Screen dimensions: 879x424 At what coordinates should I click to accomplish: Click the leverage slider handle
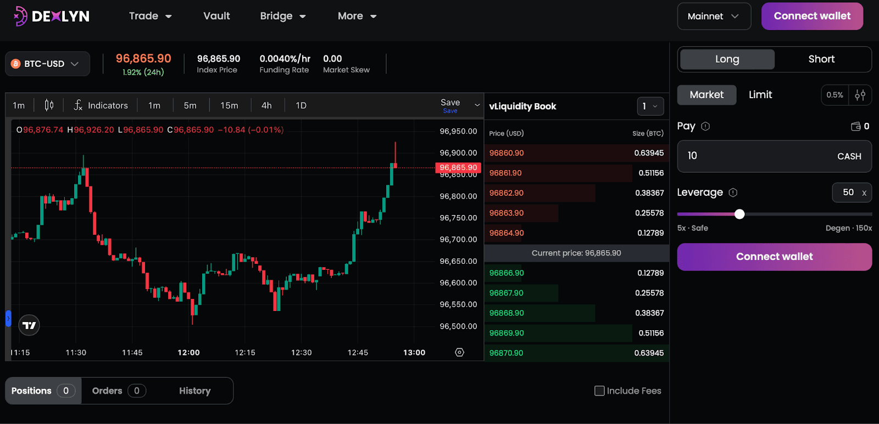(739, 214)
